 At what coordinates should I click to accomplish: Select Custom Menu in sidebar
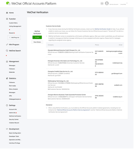[x=13, y=23]
